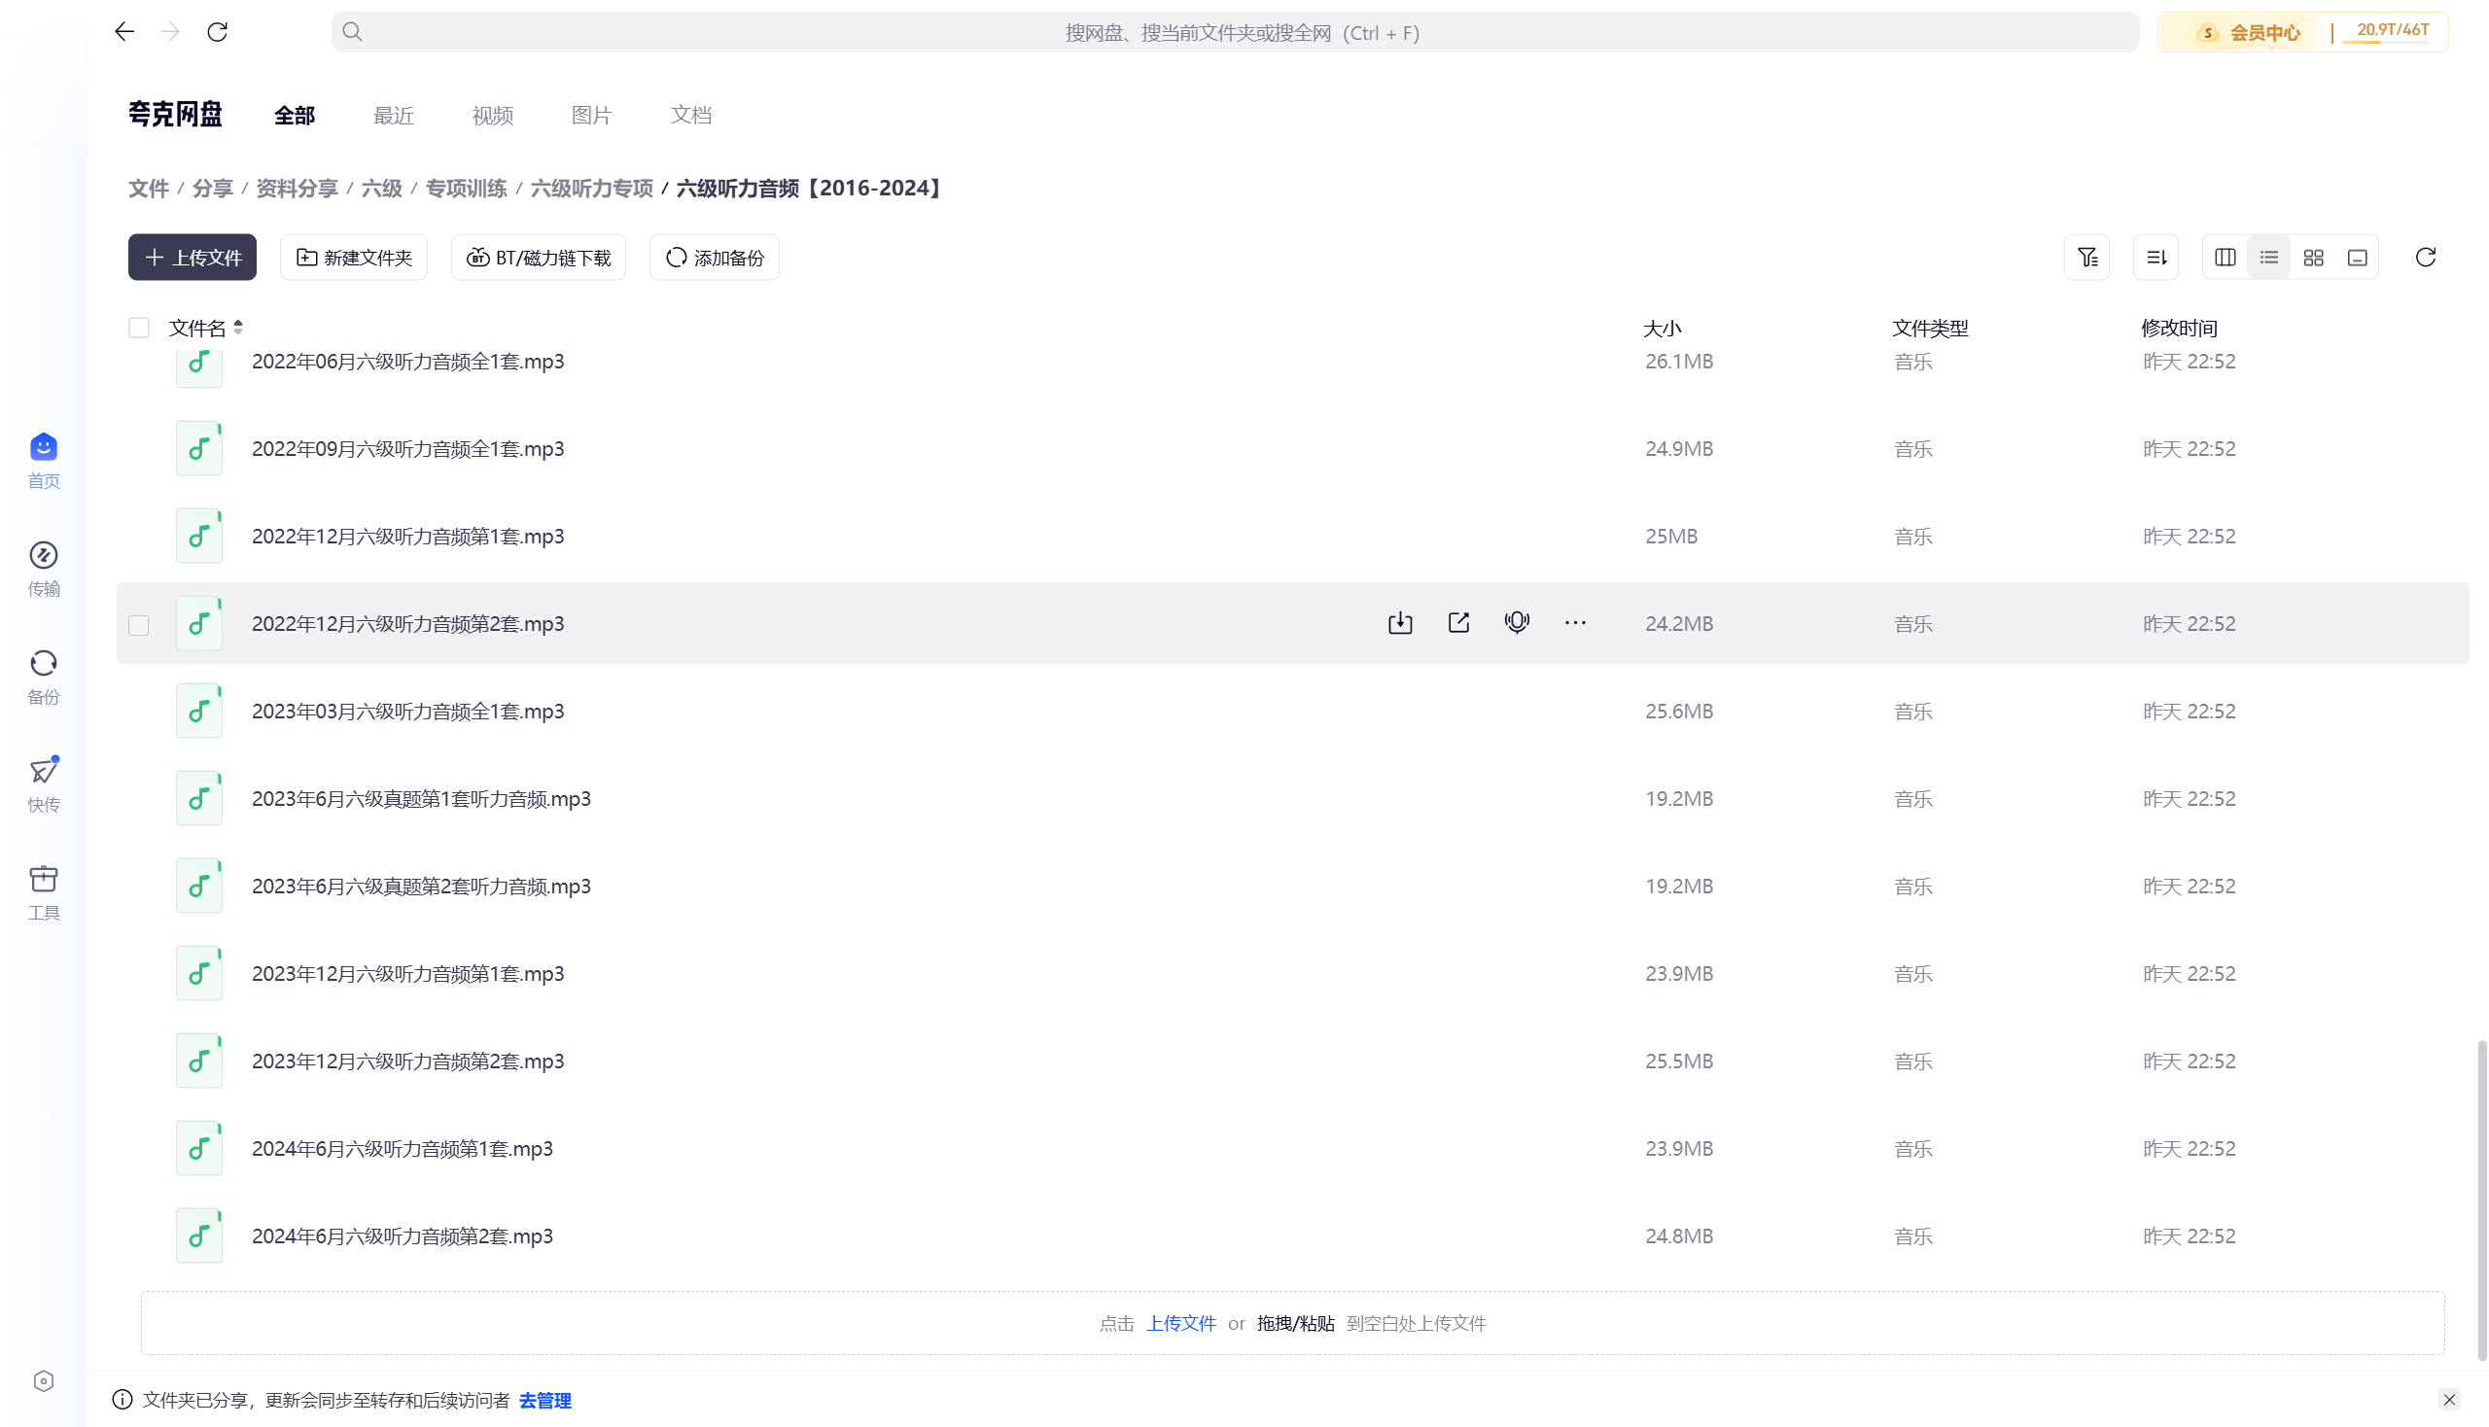Click download icon on hovered file row
Viewport: 2489px width, 1427px height.
click(1400, 623)
